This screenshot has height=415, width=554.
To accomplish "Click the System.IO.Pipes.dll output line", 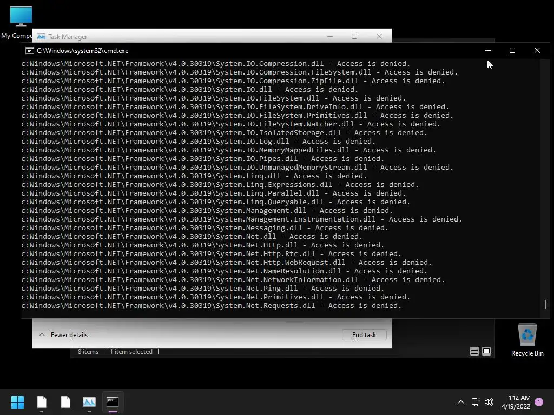I will [203, 159].
